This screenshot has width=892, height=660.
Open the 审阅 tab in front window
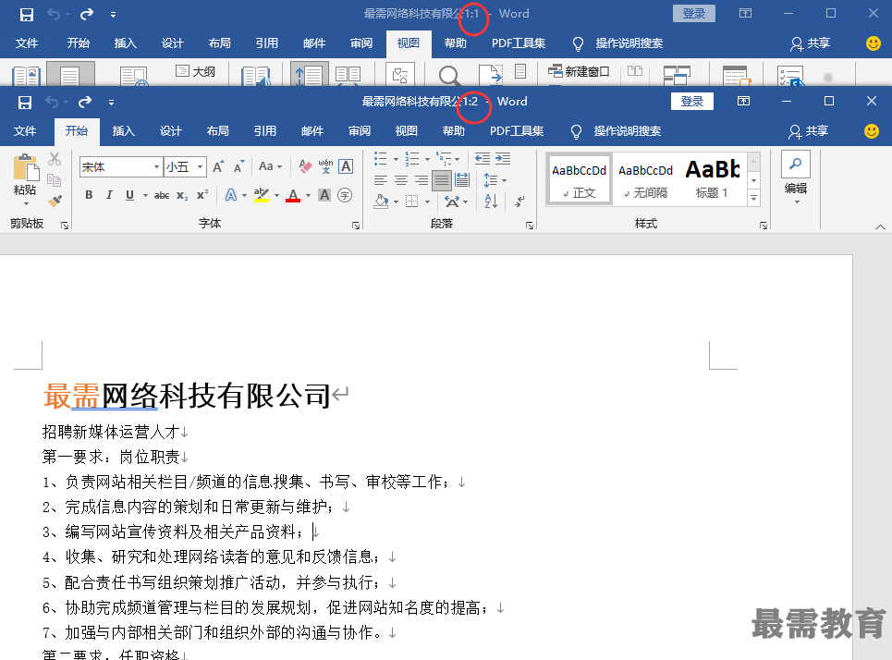tap(360, 131)
